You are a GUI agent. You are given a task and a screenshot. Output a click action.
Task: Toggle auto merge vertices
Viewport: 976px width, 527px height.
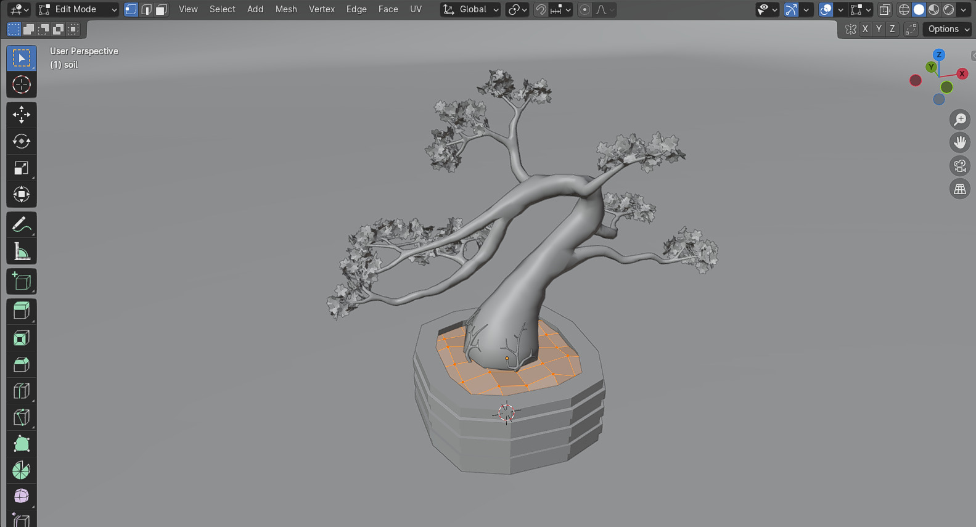(911, 29)
